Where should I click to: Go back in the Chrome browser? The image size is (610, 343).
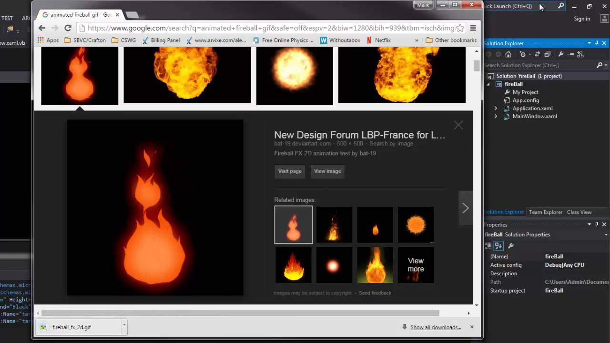click(42, 28)
